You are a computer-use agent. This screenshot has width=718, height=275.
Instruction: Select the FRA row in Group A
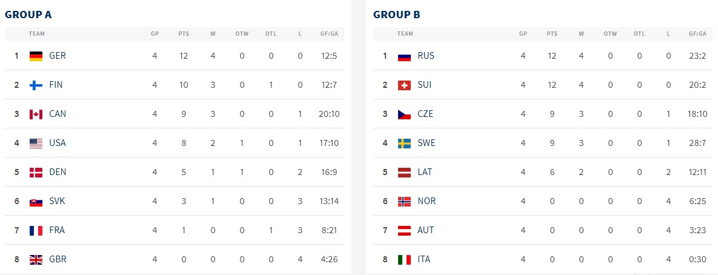(175, 230)
